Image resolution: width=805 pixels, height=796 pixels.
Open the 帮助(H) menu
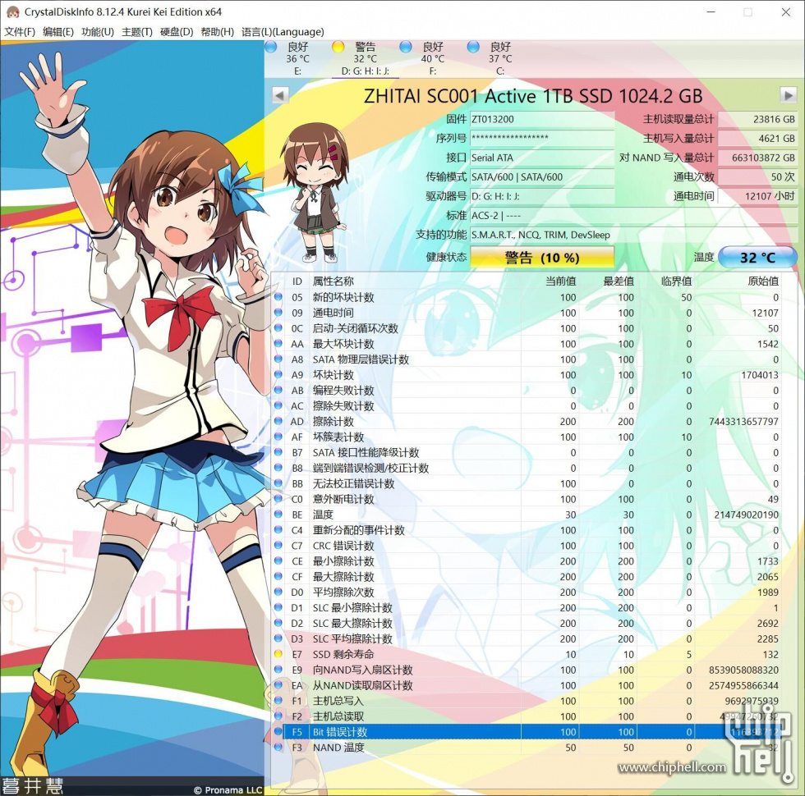tap(217, 32)
